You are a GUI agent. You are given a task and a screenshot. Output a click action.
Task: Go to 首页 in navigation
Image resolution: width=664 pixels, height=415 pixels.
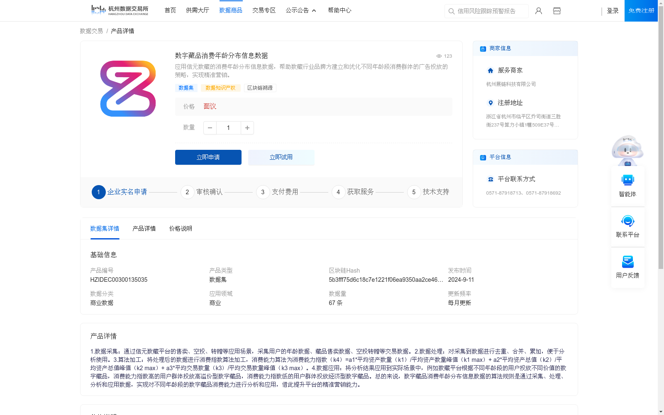tap(170, 10)
